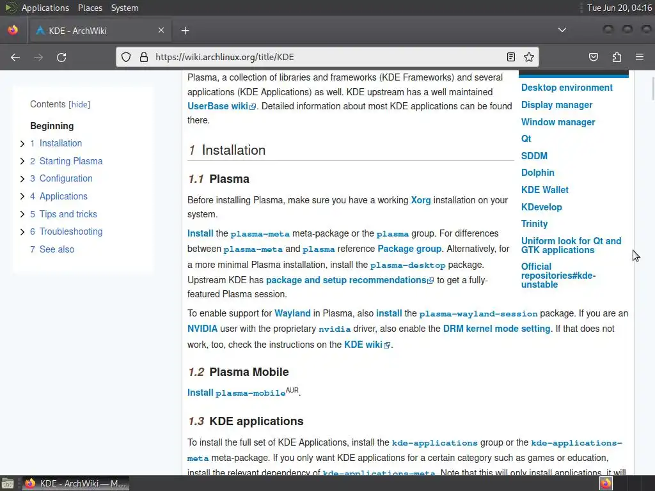Expand Troubleshooting section in contents
655x491 pixels.
[22, 231]
